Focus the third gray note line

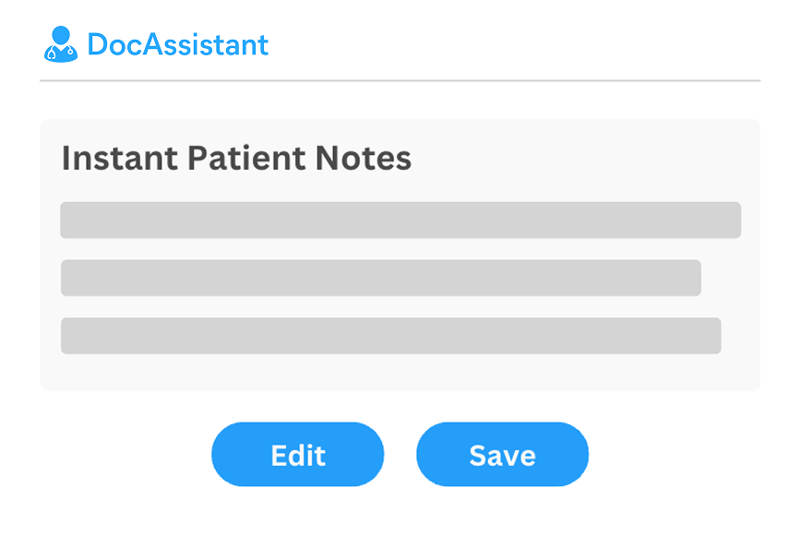[x=390, y=336]
